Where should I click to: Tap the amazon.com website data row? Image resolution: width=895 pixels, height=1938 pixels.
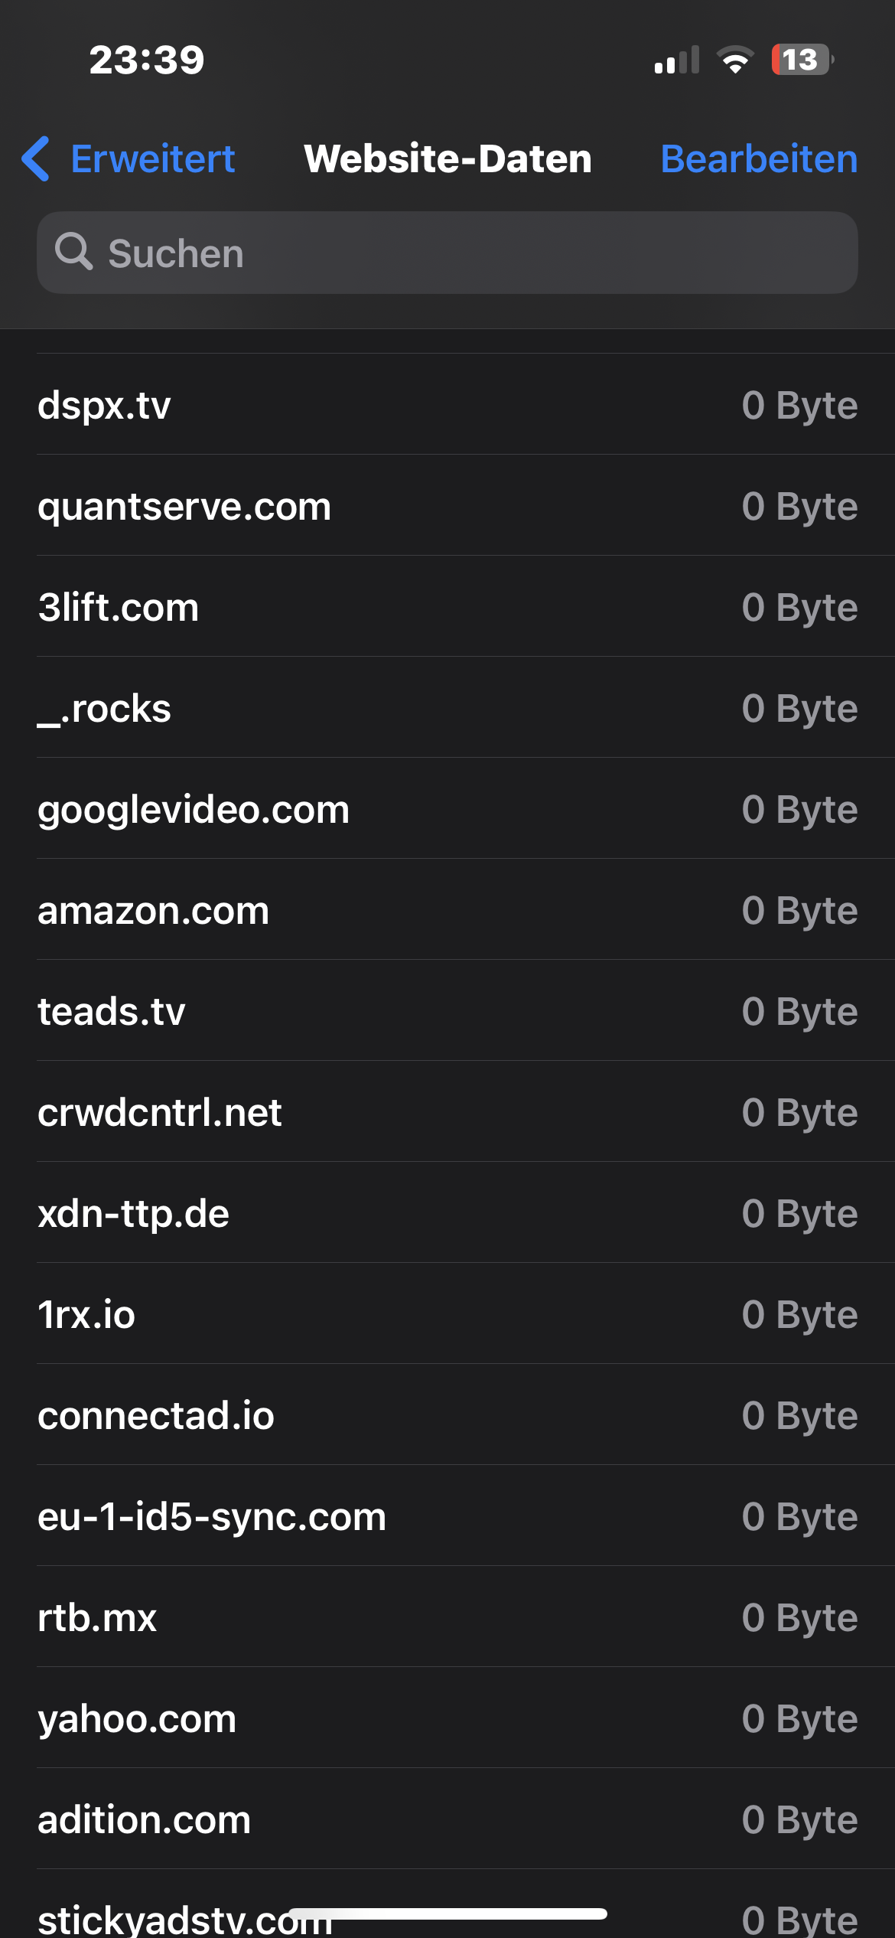[447, 910]
